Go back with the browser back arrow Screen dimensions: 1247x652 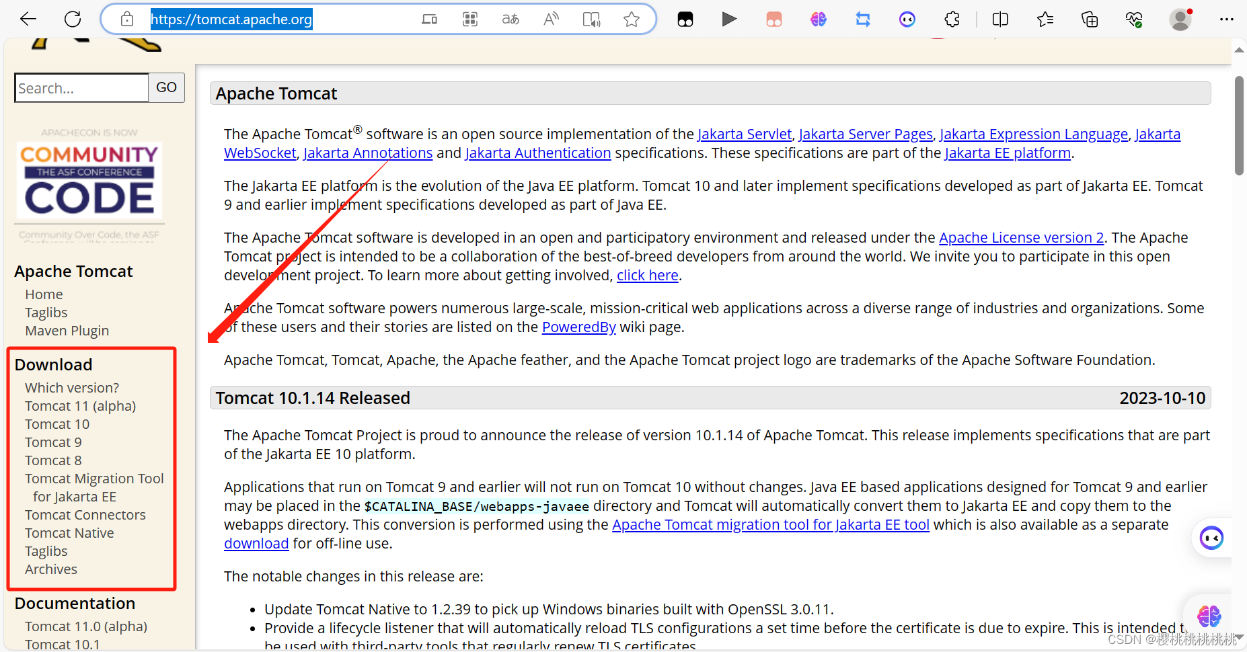28,19
